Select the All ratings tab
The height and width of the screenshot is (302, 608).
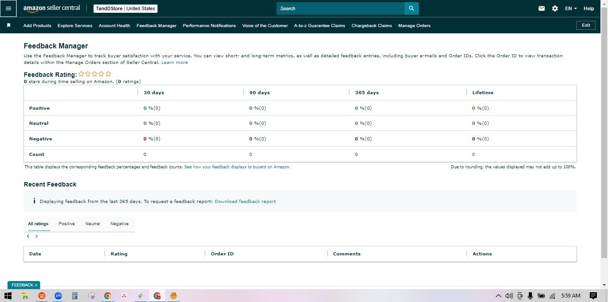(x=38, y=224)
